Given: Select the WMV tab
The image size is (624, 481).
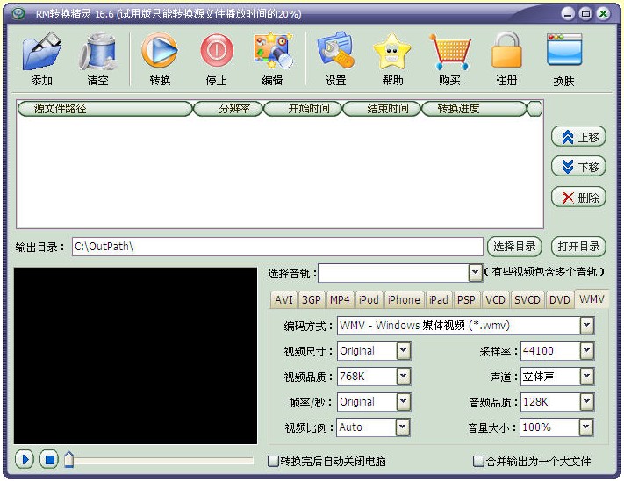Looking at the screenshot, I should 592,298.
